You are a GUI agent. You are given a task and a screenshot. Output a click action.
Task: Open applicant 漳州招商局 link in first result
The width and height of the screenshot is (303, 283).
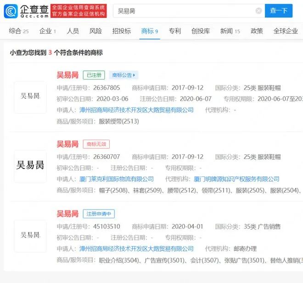136,110
